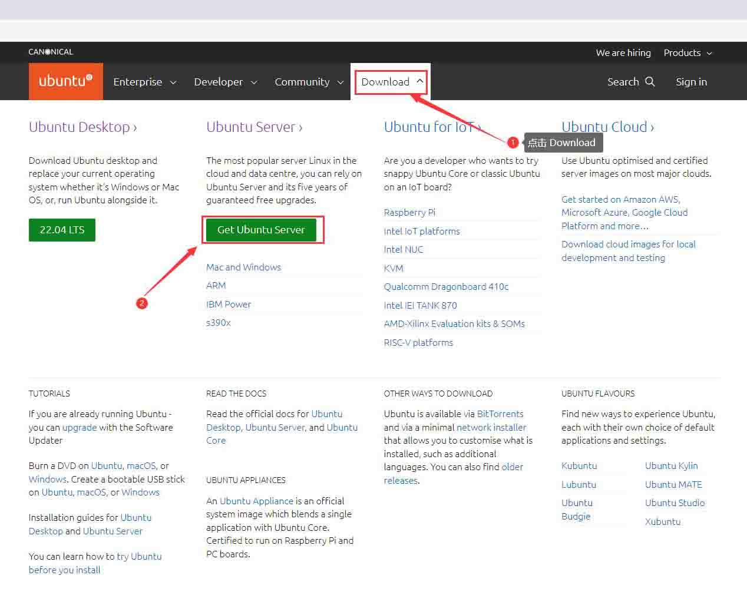Open the Ubuntu MATE flavour link
The width and height of the screenshot is (747, 595).
673,484
